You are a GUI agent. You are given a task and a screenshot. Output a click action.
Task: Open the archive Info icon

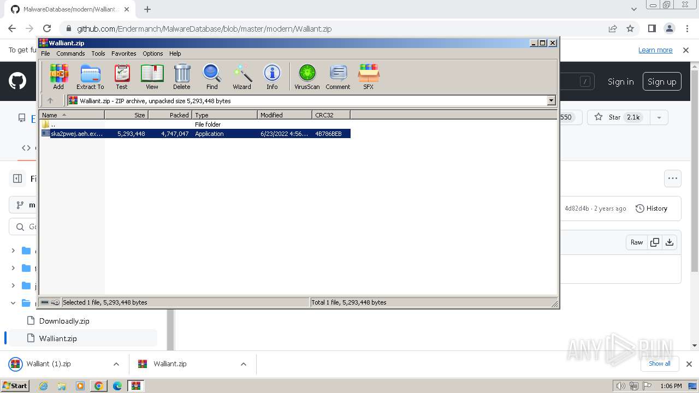pyautogui.click(x=272, y=77)
